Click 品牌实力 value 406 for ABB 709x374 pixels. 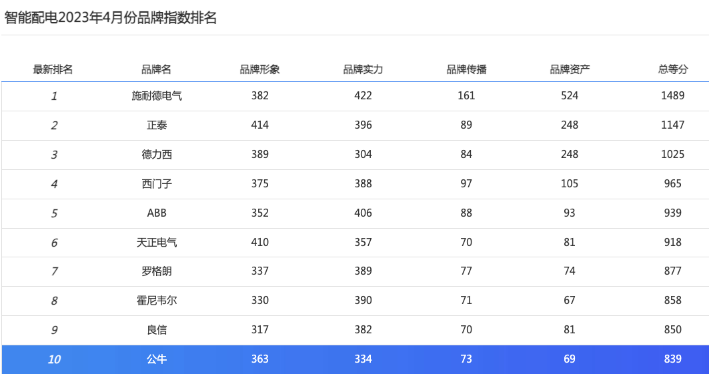[x=363, y=213]
